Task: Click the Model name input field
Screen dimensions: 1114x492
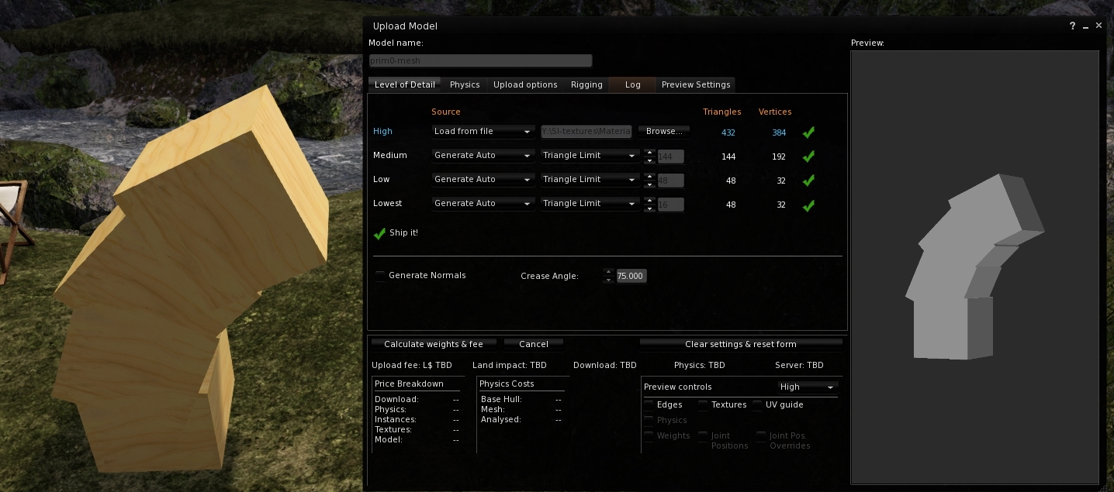Action: click(480, 60)
